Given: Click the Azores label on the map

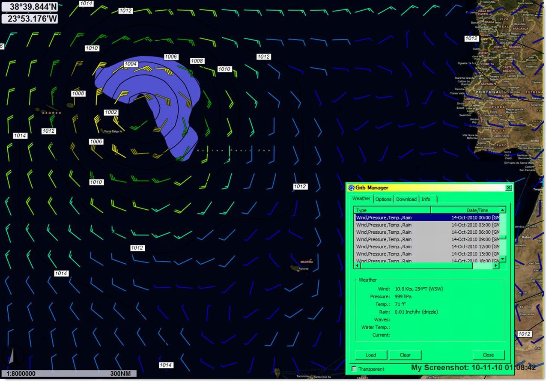Looking at the screenshot, I should tap(51, 113).
